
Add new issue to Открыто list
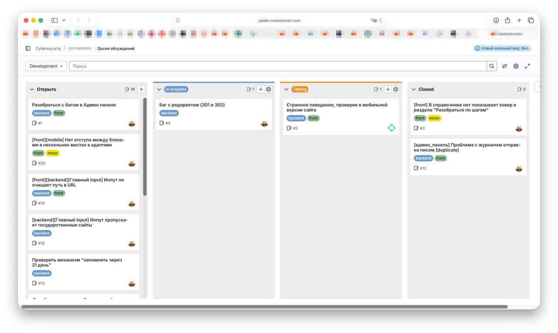pos(141,89)
